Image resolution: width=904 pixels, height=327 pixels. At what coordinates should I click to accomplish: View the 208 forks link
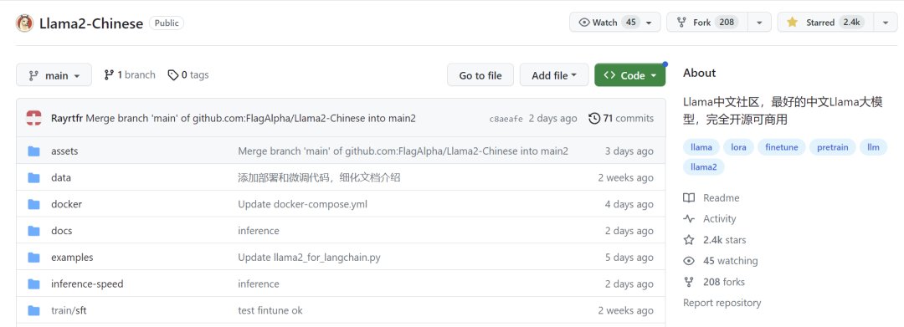tap(714, 282)
